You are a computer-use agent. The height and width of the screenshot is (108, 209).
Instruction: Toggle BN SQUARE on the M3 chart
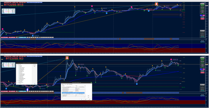tap(4, 91)
